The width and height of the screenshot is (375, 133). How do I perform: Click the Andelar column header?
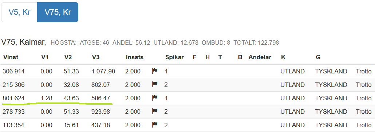pos(260,57)
